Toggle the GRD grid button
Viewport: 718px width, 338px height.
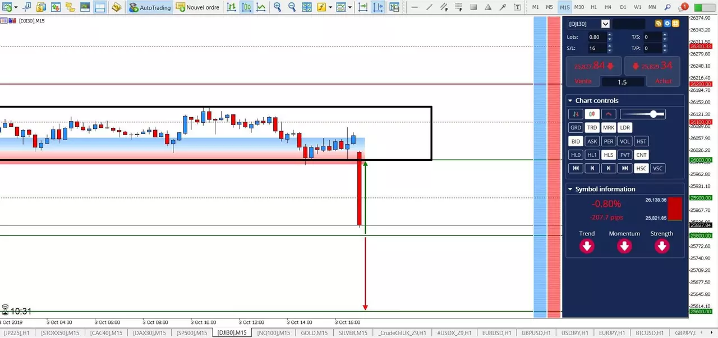[576, 128]
